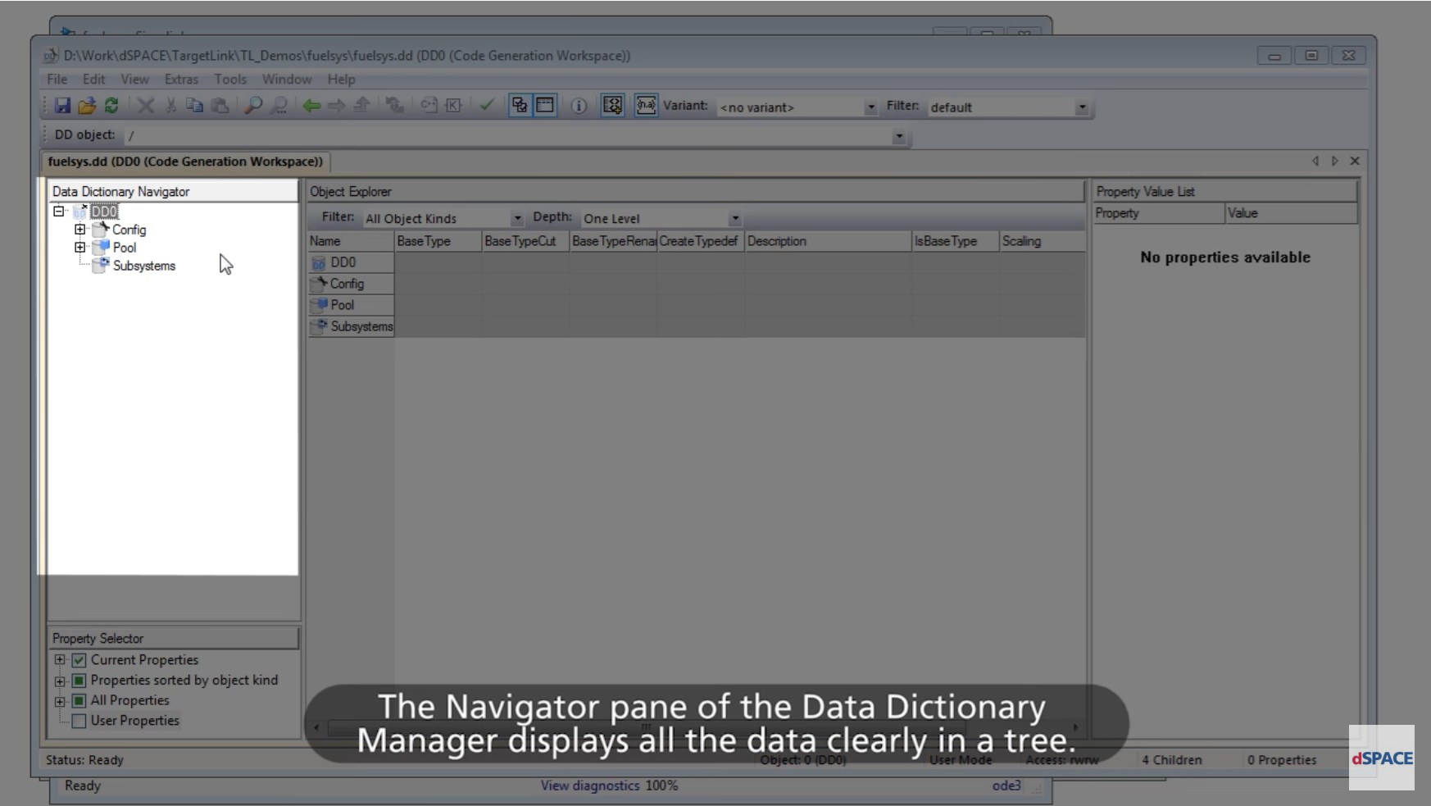Click the green checkmark Validate icon
Viewport: 1431px width, 806px height.
[x=487, y=106]
